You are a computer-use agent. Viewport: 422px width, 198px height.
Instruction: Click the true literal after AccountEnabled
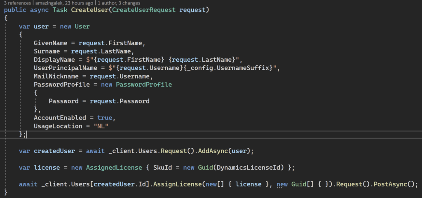[x=105, y=118]
